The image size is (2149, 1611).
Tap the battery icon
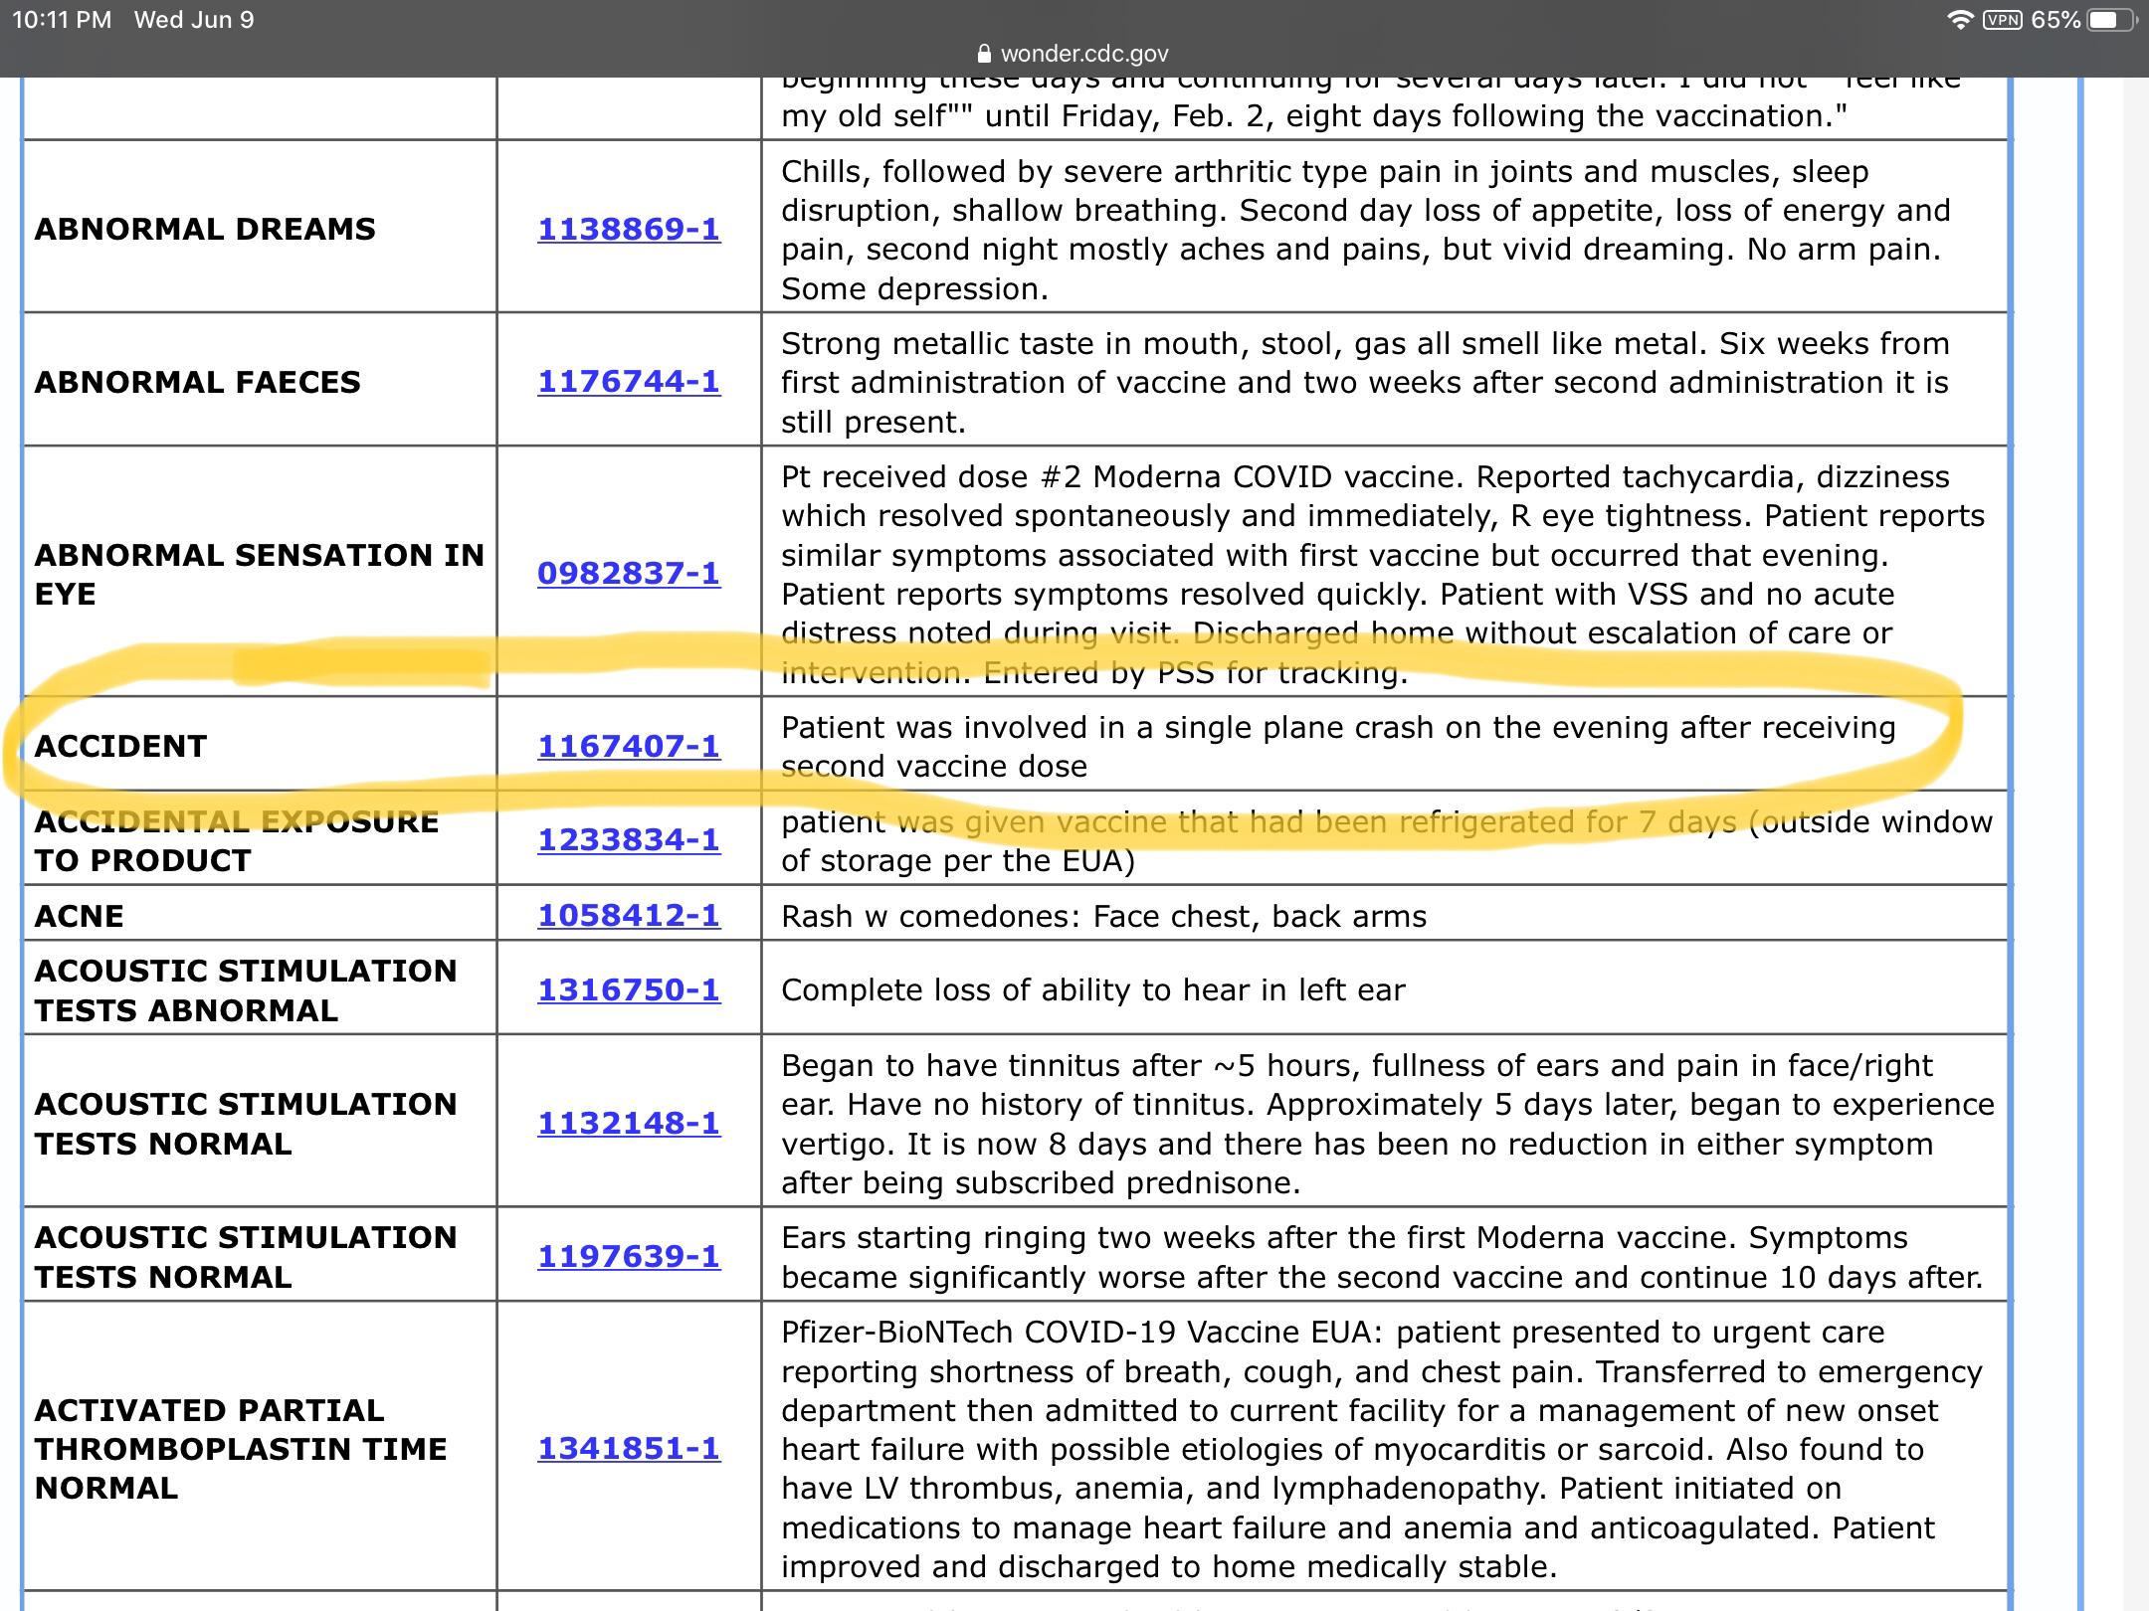click(x=2113, y=20)
